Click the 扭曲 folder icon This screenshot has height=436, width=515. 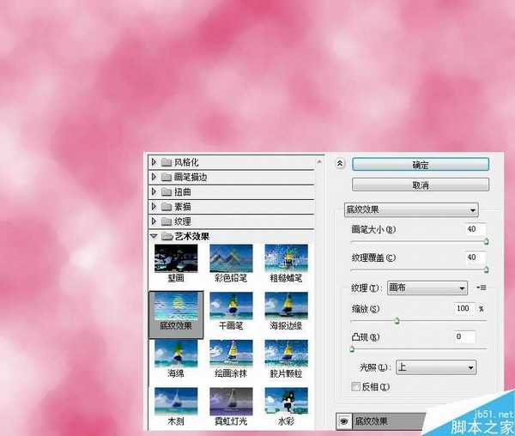pyautogui.click(x=167, y=191)
